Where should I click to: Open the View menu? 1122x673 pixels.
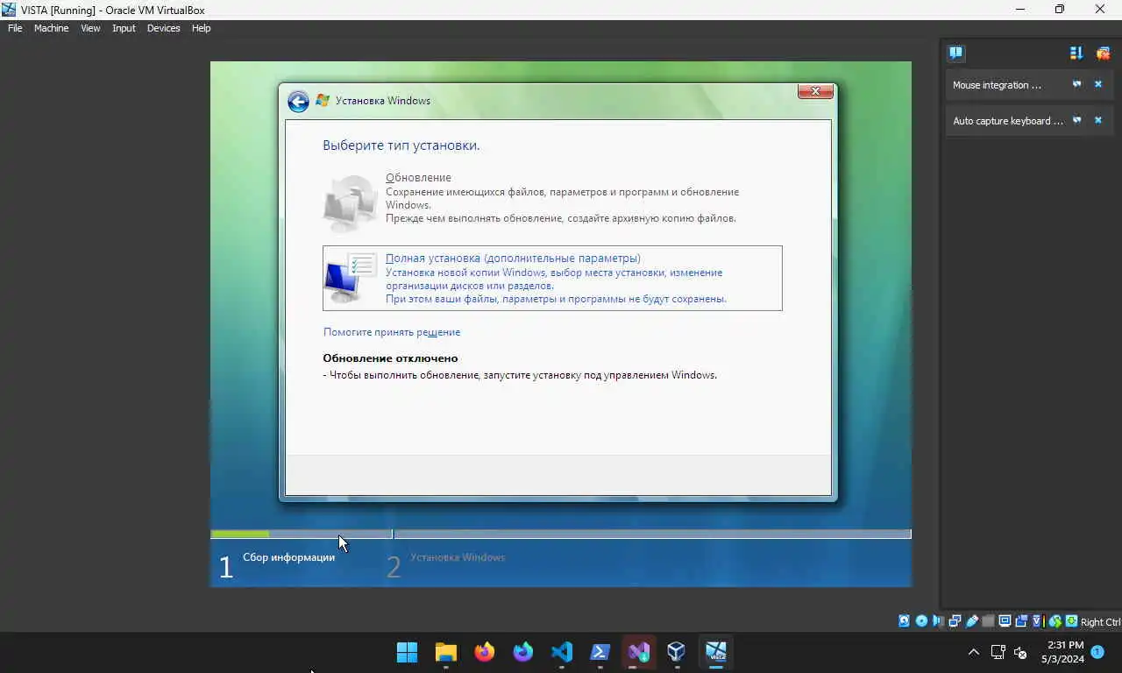point(90,28)
